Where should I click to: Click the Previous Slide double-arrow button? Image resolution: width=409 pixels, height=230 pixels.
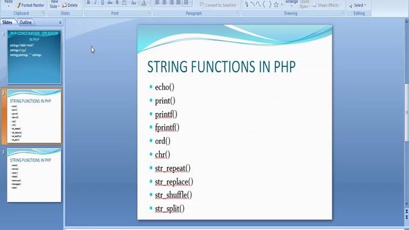(406, 211)
